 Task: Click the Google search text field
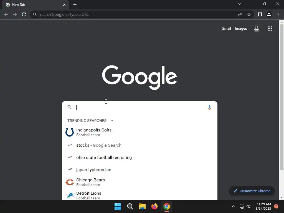[140, 107]
